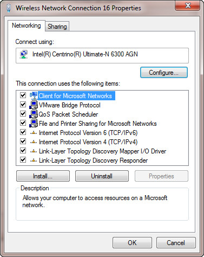Viewport: 204px width, 257px height.
Task: Select Internet Protocol Version 6 (TCP/IPv6)
Action: point(88,133)
